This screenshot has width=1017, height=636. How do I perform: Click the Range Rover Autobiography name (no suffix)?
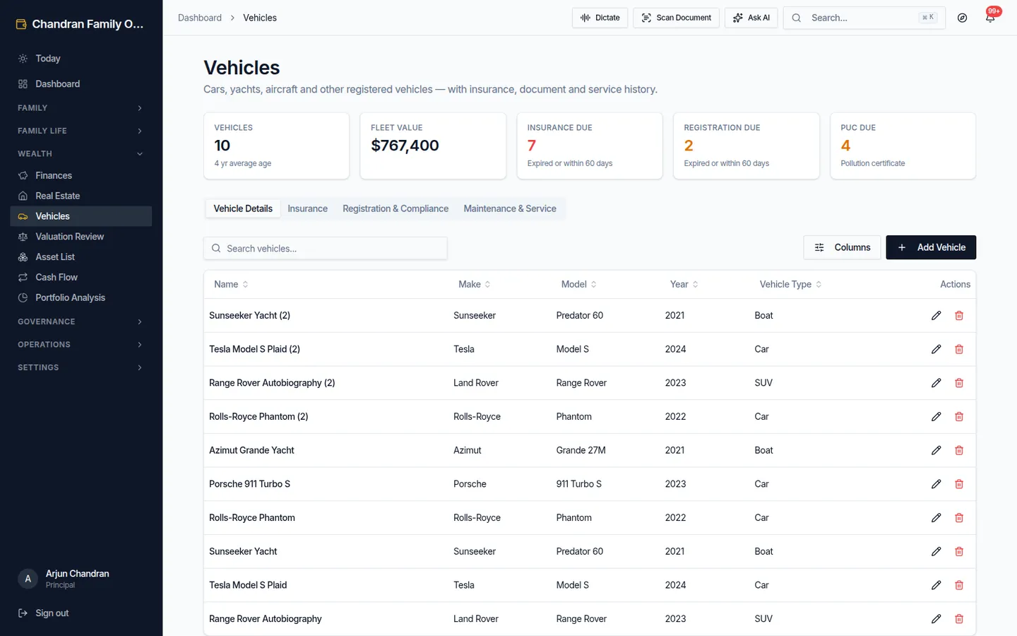[x=265, y=619]
